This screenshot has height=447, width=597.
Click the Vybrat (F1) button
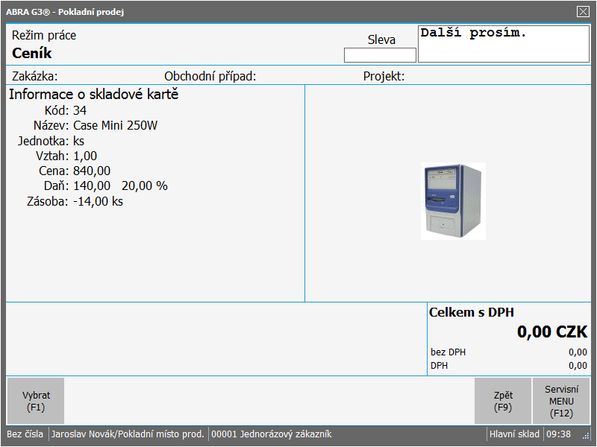click(35, 401)
